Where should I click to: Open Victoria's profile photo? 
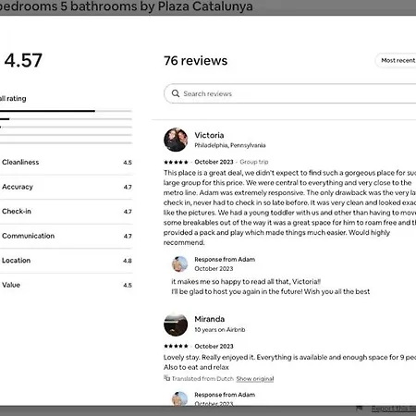(176, 140)
